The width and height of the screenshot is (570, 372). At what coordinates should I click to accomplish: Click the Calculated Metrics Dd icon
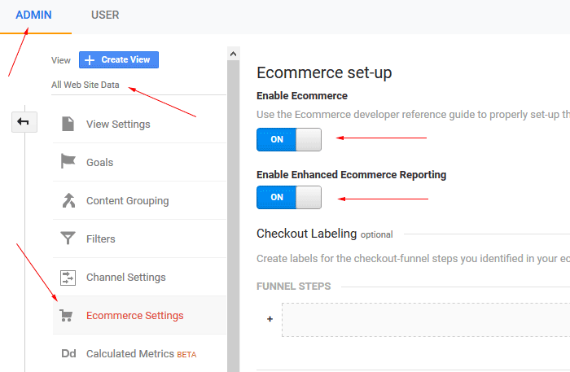(x=68, y=353)
